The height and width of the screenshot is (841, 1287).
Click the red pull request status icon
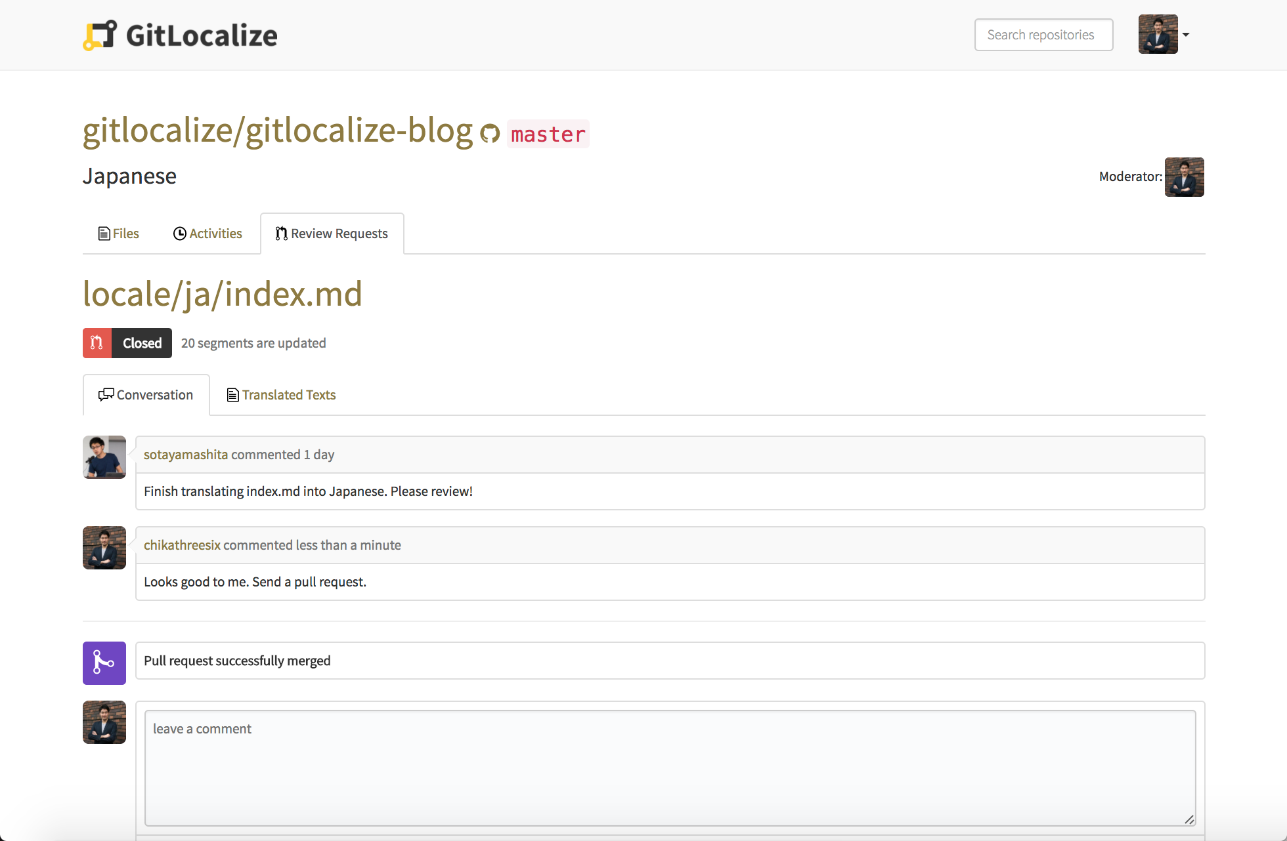(97, 343)
